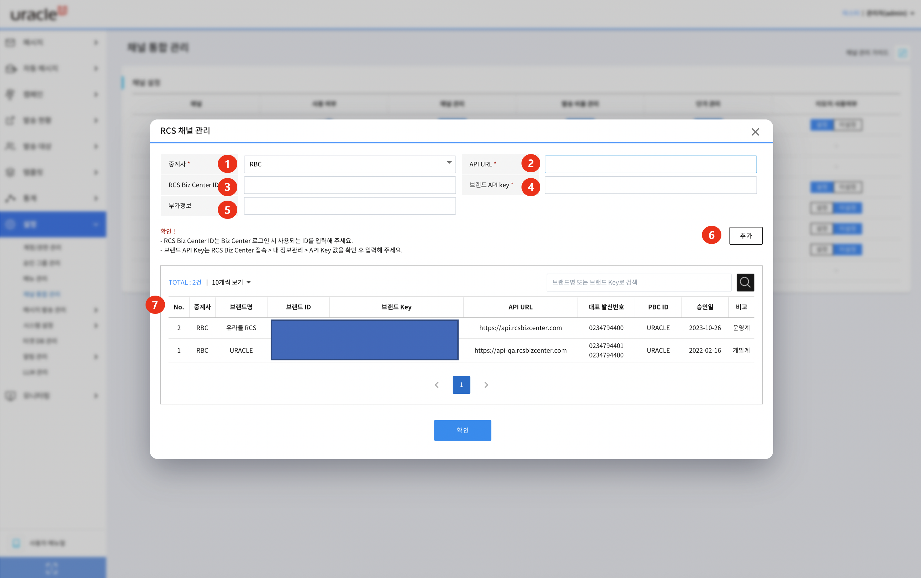
Task: Click the 2023-10-26 approval date
Action: pos(704,328)
